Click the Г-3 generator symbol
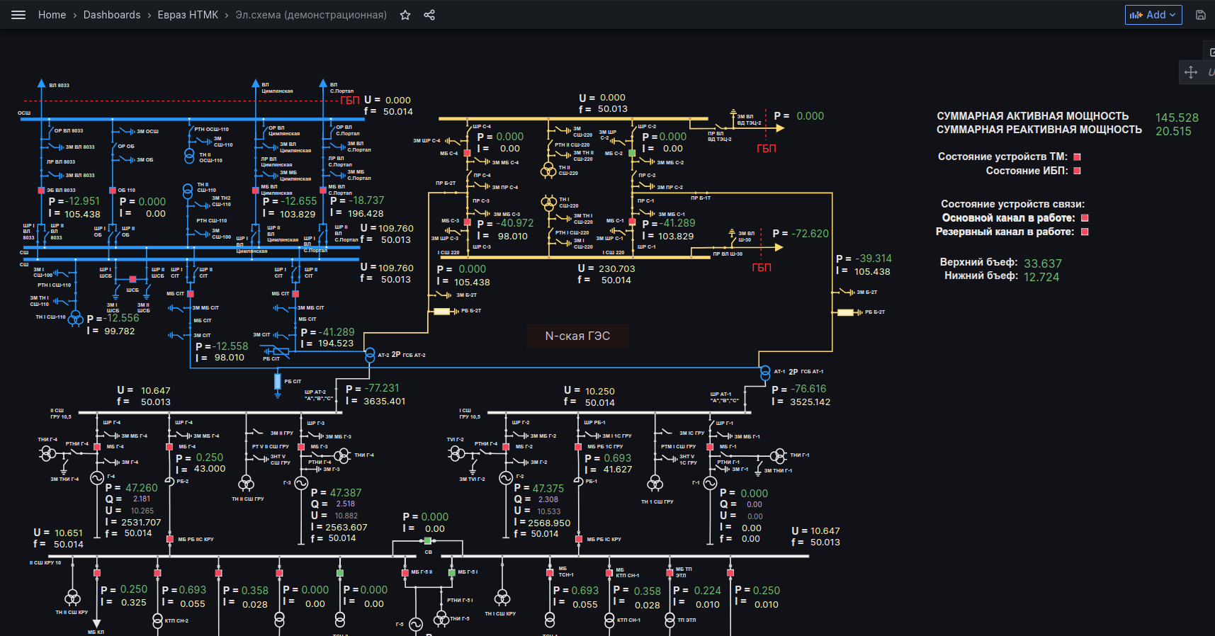The width and height of the screenshot is (1215, 636). [301, 483]
